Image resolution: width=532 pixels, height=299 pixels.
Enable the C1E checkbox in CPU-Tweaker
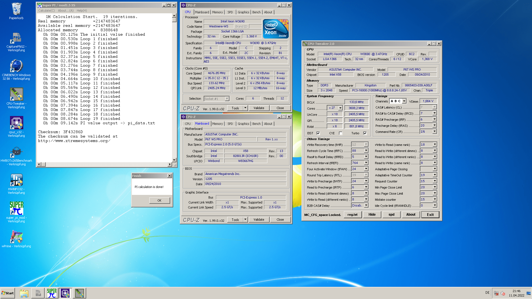341,133
